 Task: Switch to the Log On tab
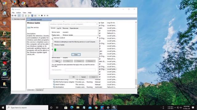point(59,28)
